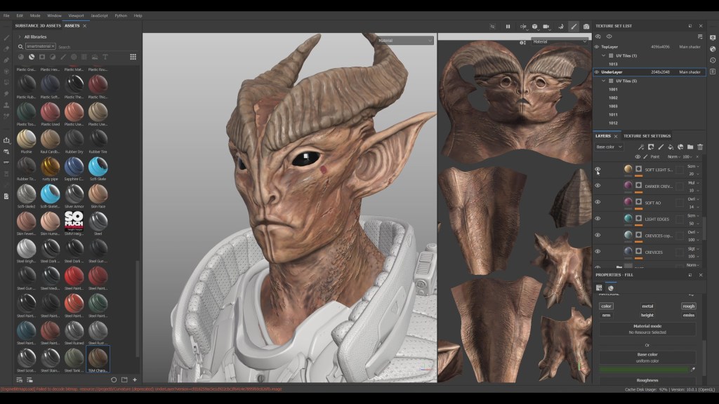
Task: Select the Eraser tool in left toolbar
Action: (6, 49)
